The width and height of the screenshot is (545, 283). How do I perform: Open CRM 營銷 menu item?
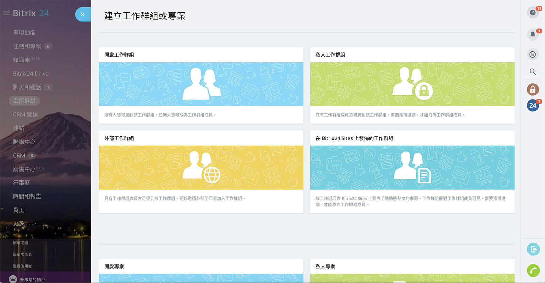click(25, 114)
